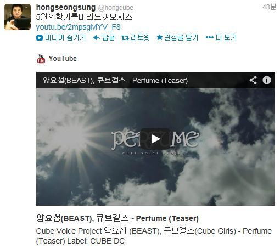Toggle media with 미디어 숨기기 link

point(61,38)
